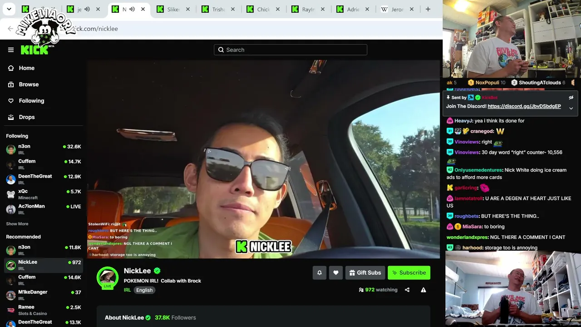581x327 pixels.
Task: Click the share icon near watching count
Action: point(407,290)
